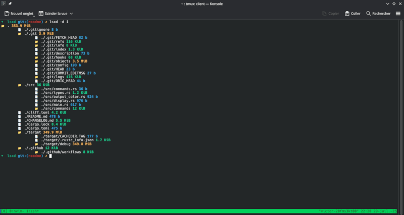
Task: Click the folder icon next to ./.git
Action: tap(19, 33)
